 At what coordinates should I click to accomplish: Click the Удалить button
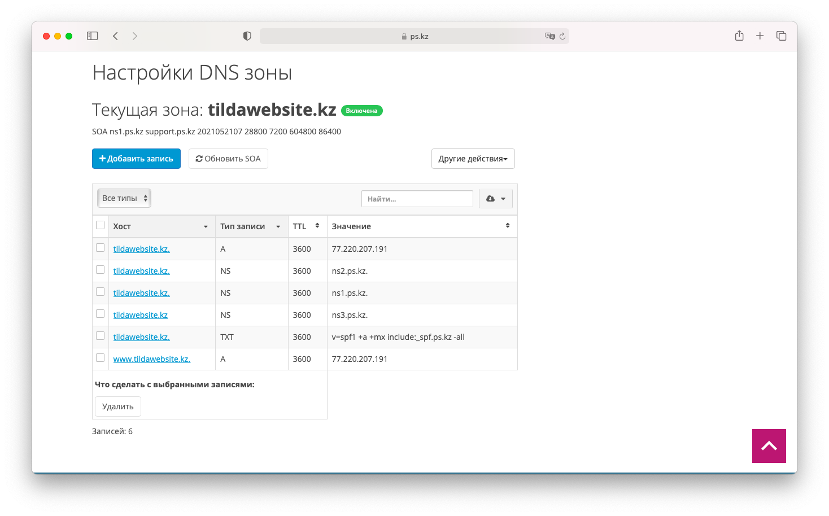click(118, 406)
